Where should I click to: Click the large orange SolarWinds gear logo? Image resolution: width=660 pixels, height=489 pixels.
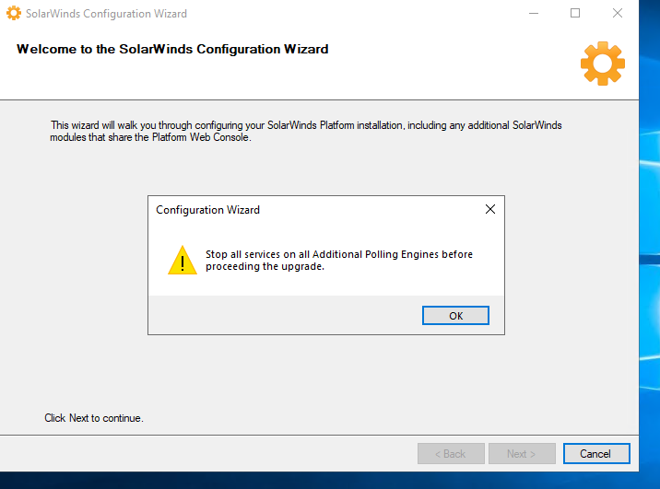pos(603,64)
